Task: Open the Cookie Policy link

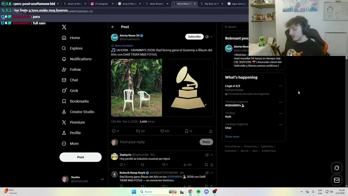Action: pos(267,146)
